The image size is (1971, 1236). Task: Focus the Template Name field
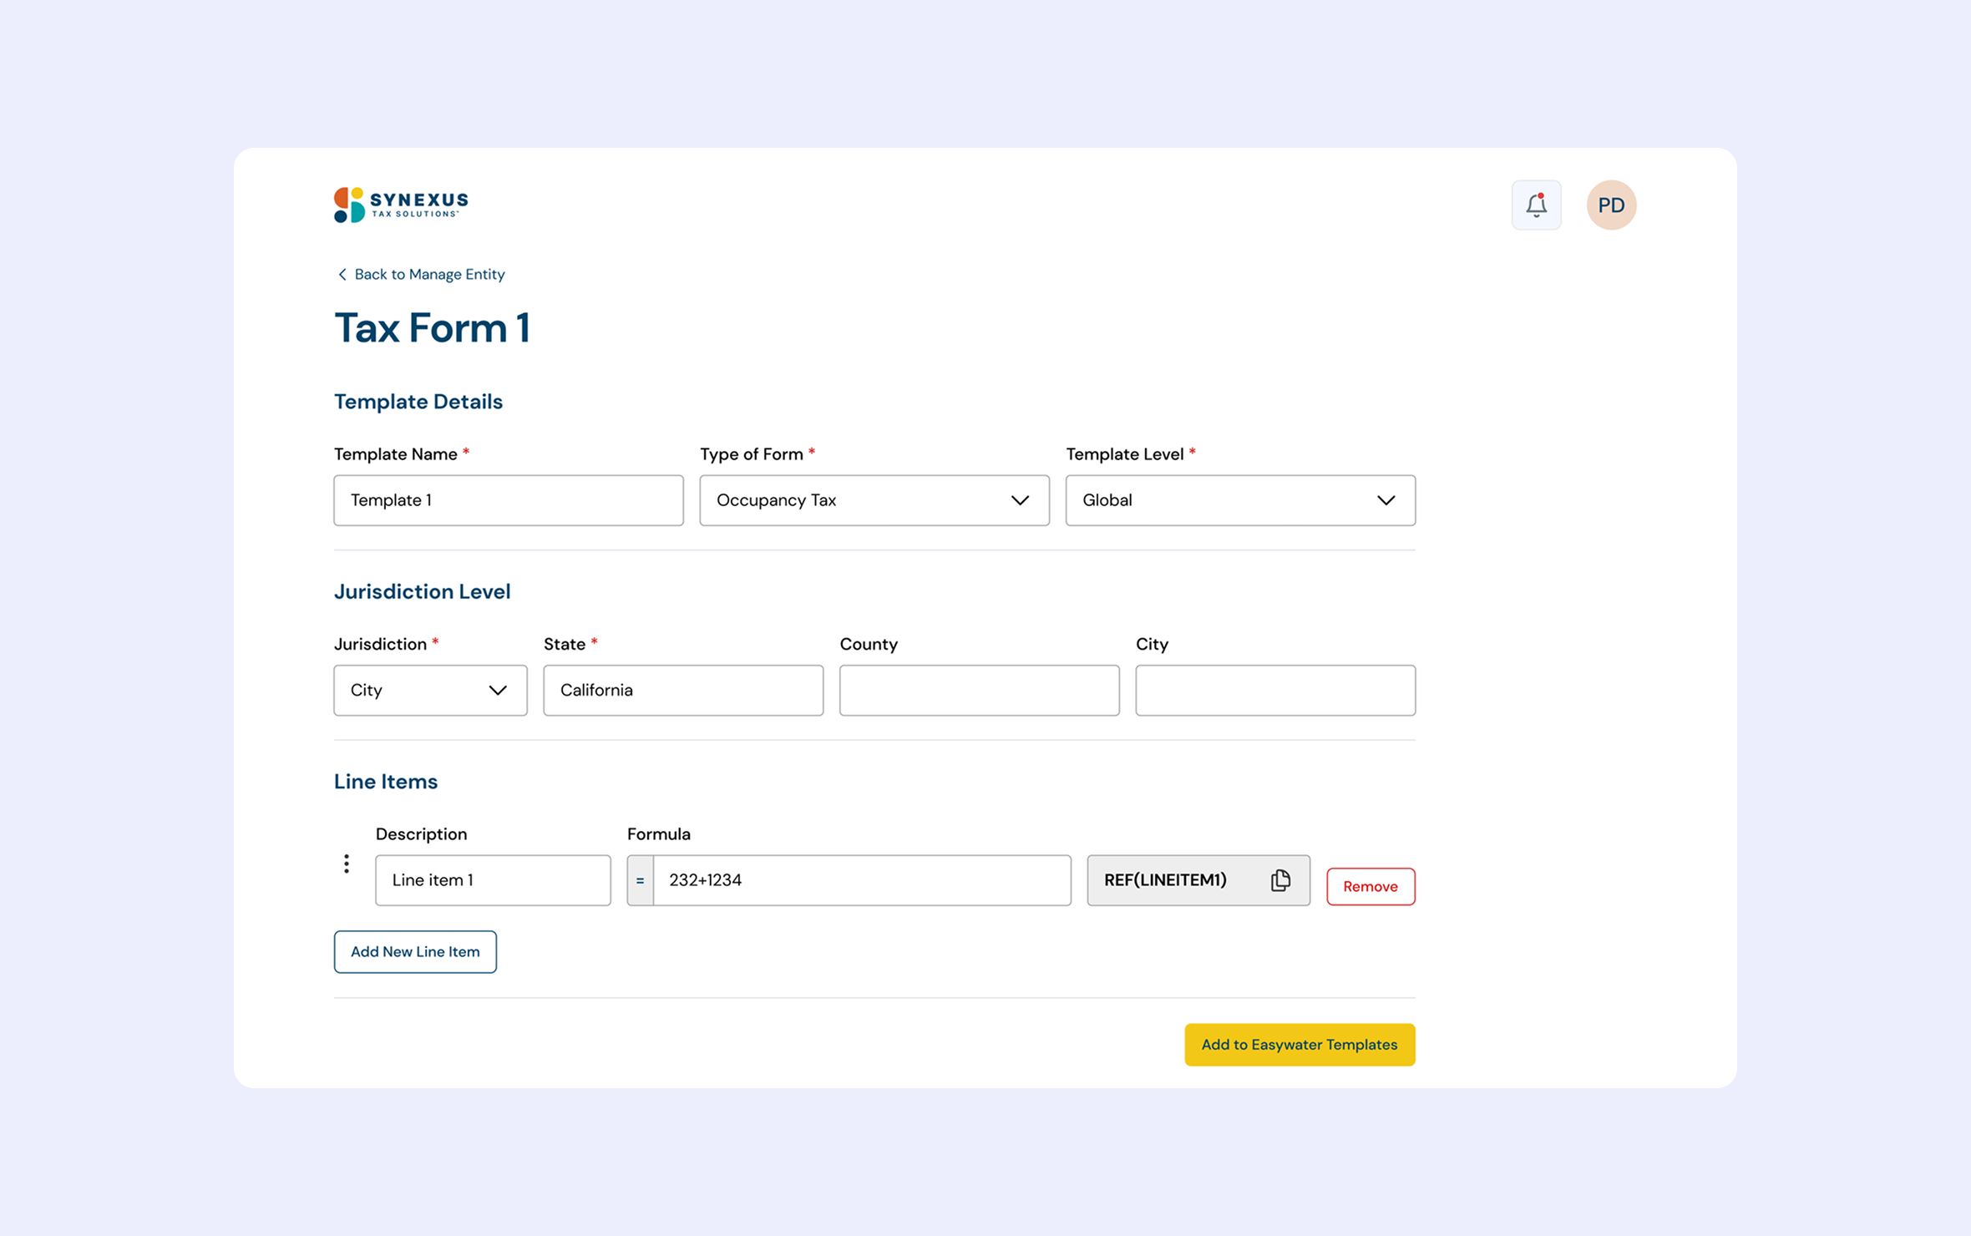coord(508,500)
